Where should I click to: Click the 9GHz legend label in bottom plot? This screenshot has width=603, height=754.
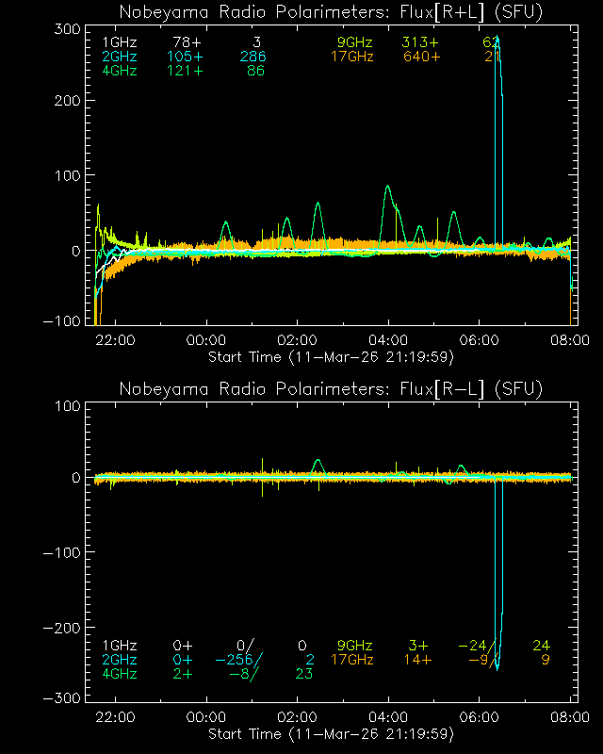click(x=355, y=646)
